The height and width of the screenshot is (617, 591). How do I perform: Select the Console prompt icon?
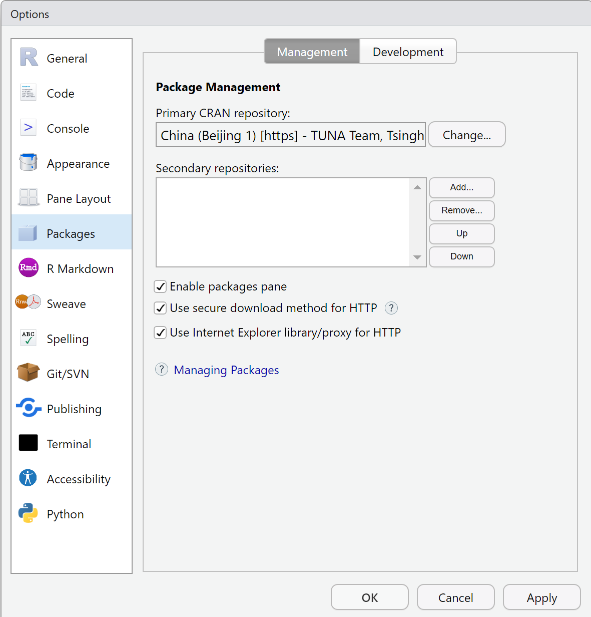[29, 128]
